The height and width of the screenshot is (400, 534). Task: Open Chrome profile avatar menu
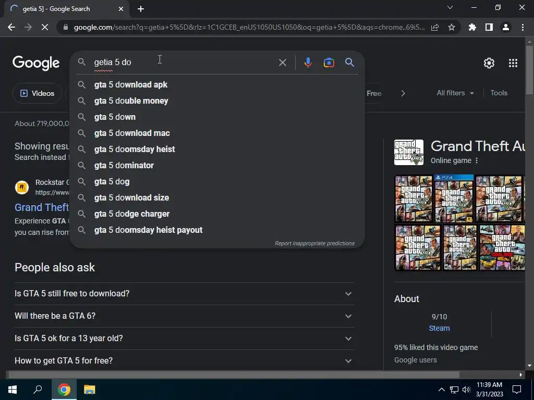(506, 27)
